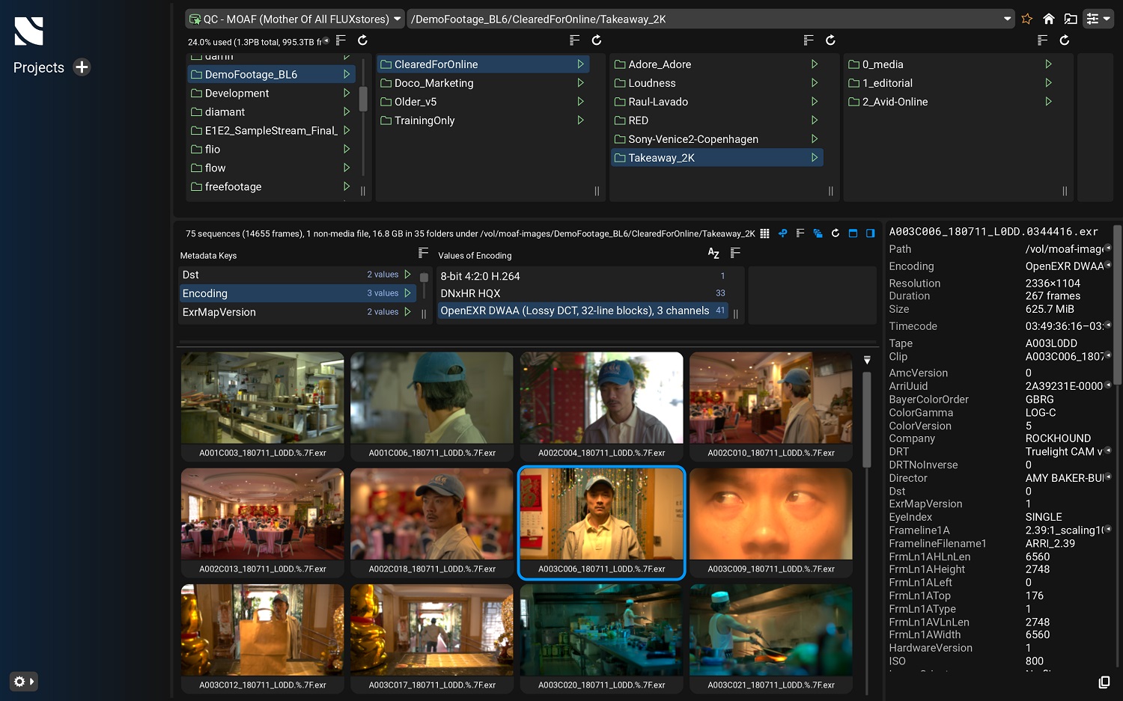Expand the path history dropdown arrow
Viewport: 1123px width, 701px height.
pyautogui.click(x=1008, y=19)
